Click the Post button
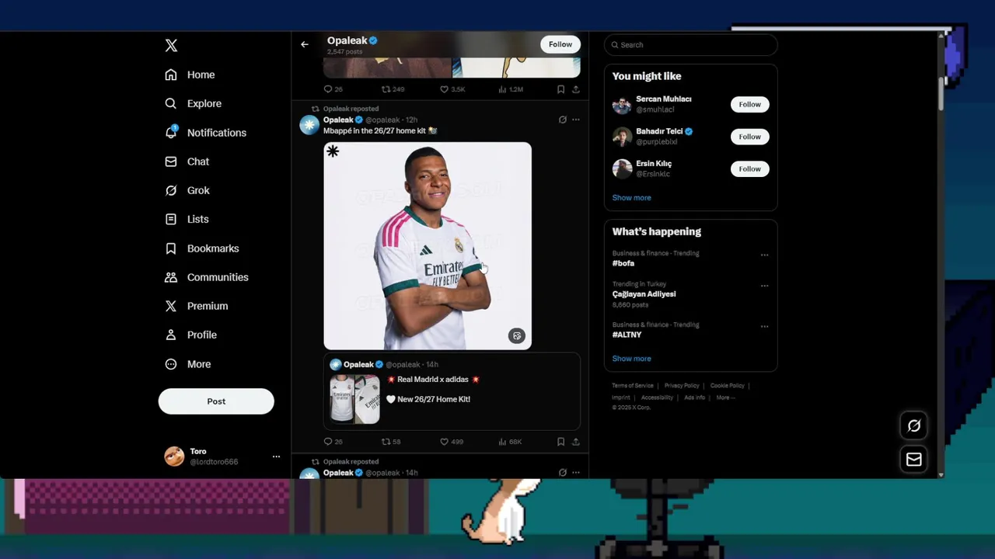The width and height of the screenshot is (995, 559). click(x=216, y=401)
